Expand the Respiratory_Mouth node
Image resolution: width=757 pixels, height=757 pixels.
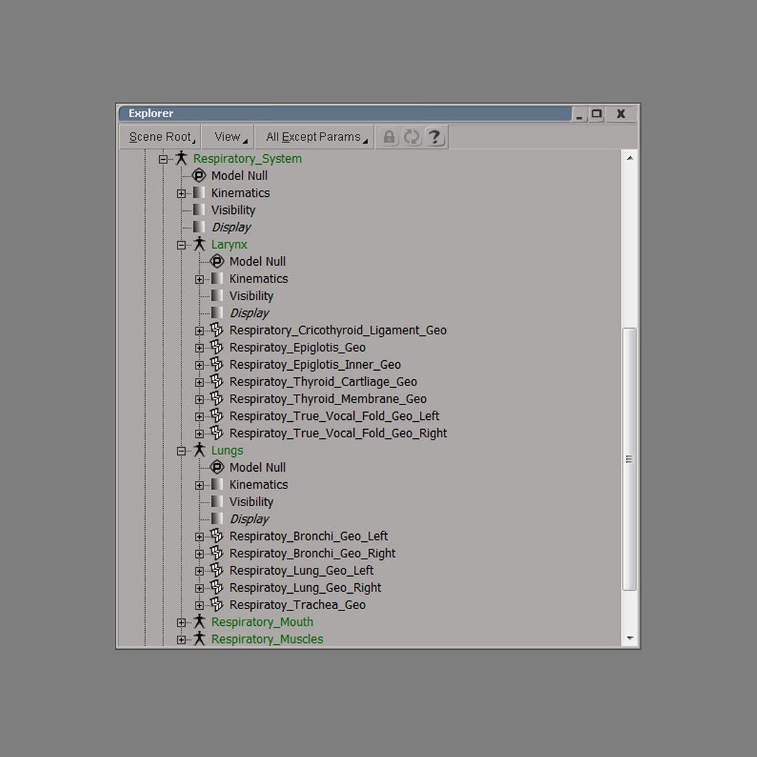click(x=181, y=622)
